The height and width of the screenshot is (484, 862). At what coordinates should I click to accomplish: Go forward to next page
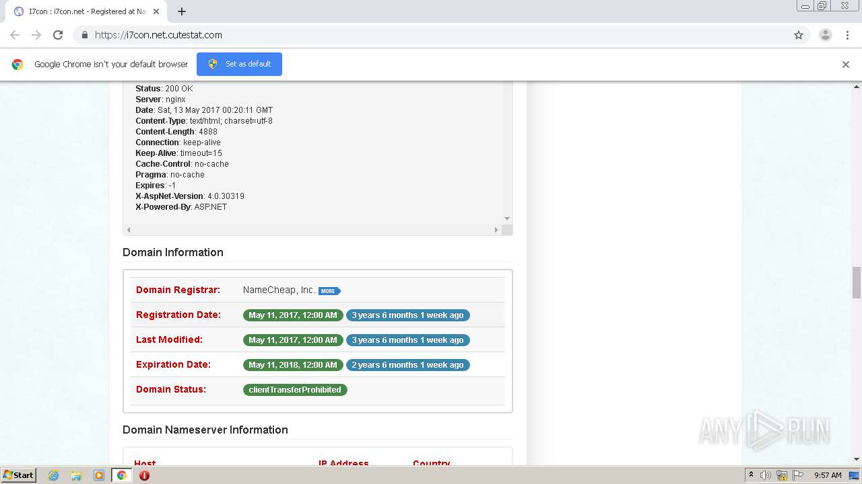36,35
